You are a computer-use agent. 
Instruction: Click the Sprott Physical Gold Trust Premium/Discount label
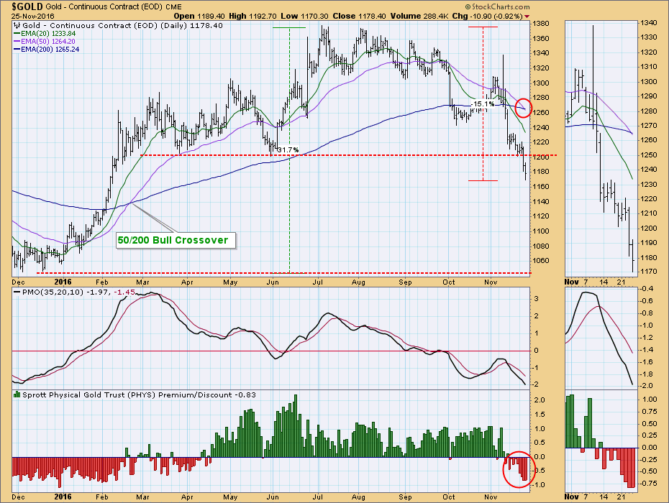click(x=139, y=395)
